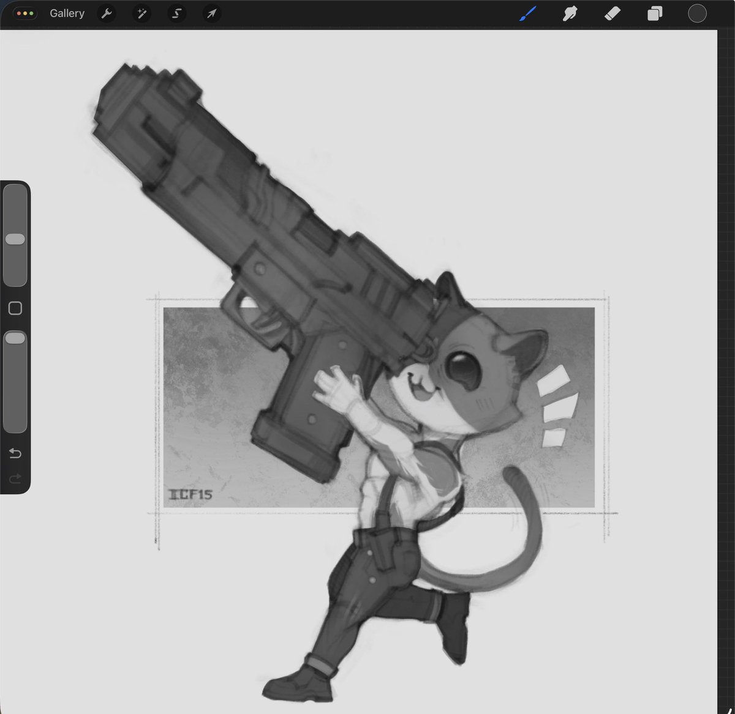Activate the Transform arrow tool
This screenshot has height=714, width=735.
pyautogui.click(x=211, y=13)
